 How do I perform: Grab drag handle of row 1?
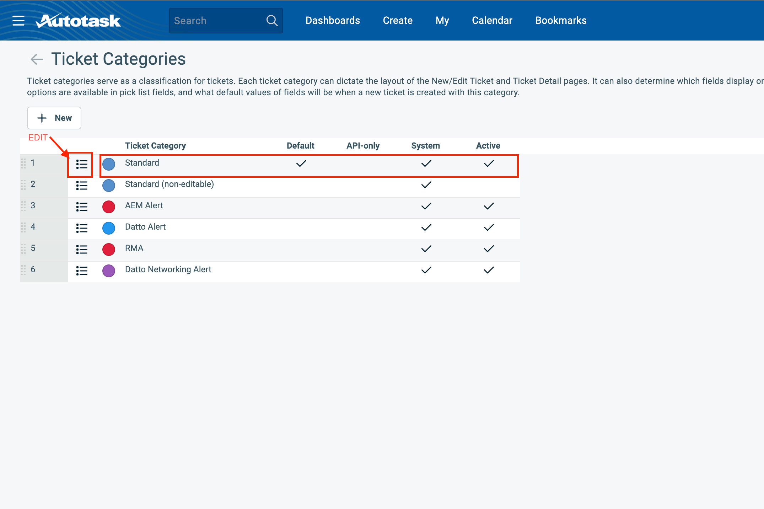(x=23, y=164)
